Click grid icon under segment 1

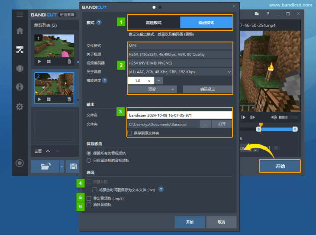[x=48, y=61]
